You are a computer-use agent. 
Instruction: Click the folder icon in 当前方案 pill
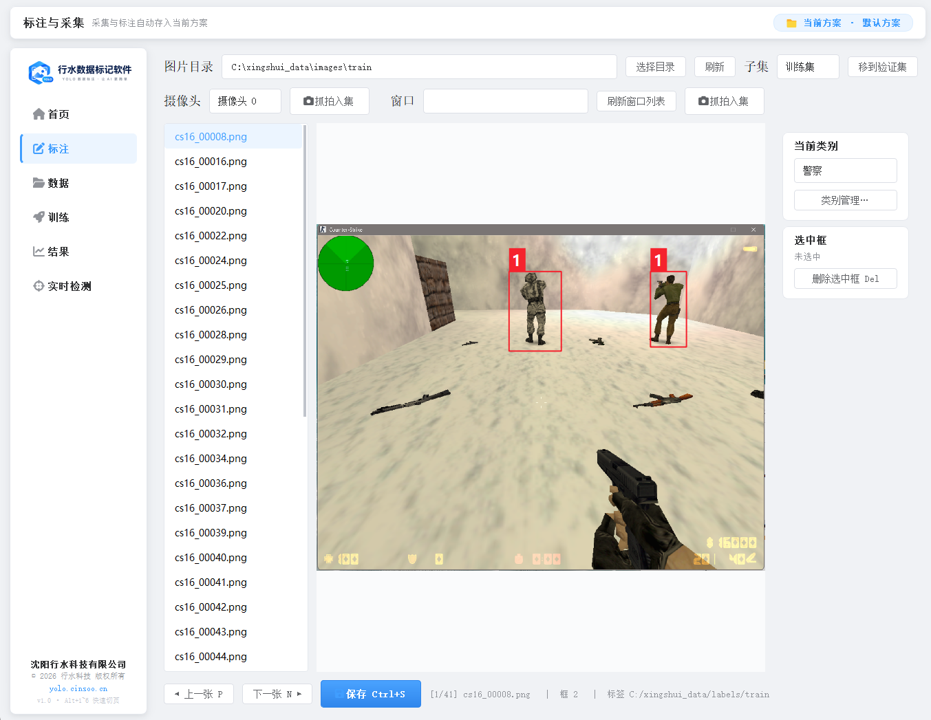[x=791, y=23]
